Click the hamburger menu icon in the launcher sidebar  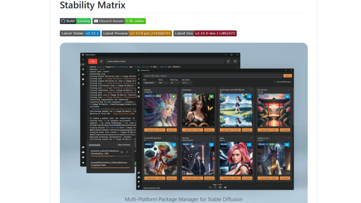(x=83, y=59)
